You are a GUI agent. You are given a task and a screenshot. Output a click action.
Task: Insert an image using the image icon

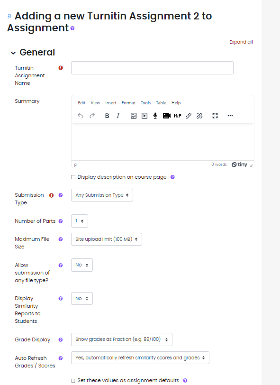pos(133,115)
